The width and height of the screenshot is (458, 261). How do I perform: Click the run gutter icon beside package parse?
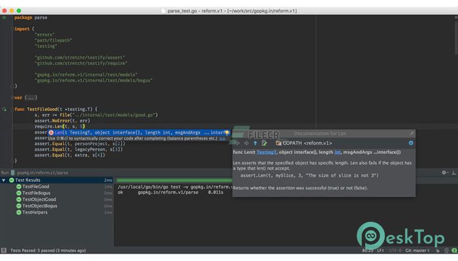(x=5, y=18)
